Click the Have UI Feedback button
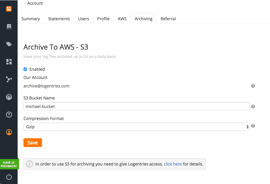Screen dimensions: 270x184 (x=9, y=164)
